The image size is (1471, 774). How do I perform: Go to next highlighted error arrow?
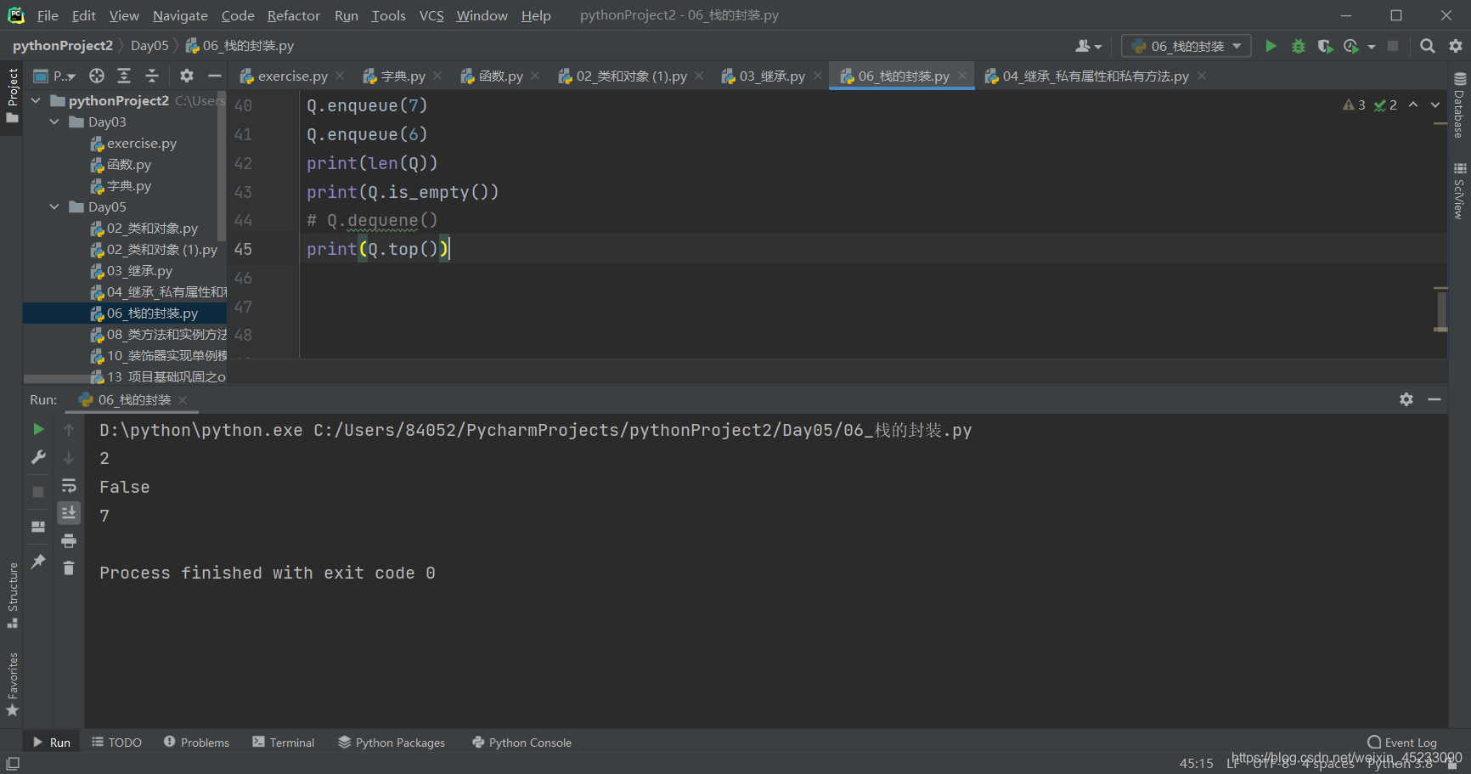pyautogui.click(x=1435, y=105)
